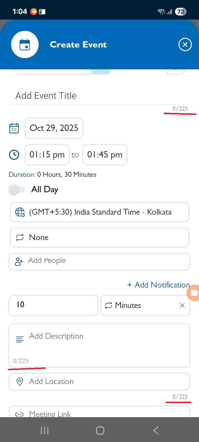199x442 pixels.
Task: Tap the repeat icon next to None
Action: click(20, 238)
